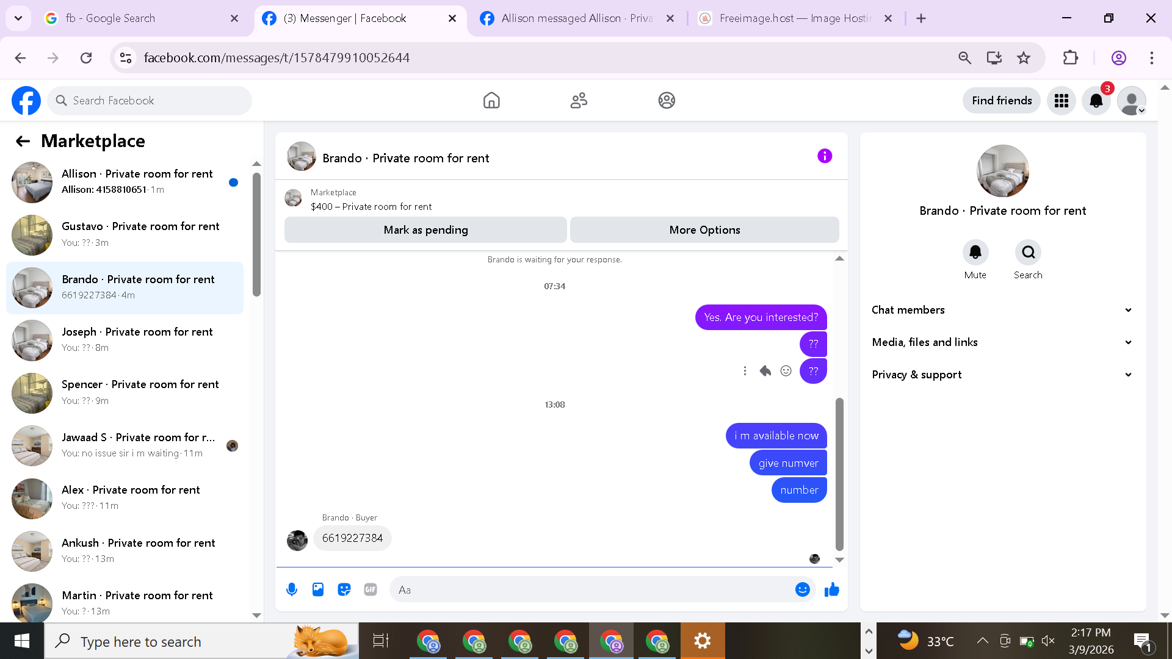Click the reply arrow beside last message
Image resolution: width=1172 pixels, height=659 pixels.
(x=765, y=371)
